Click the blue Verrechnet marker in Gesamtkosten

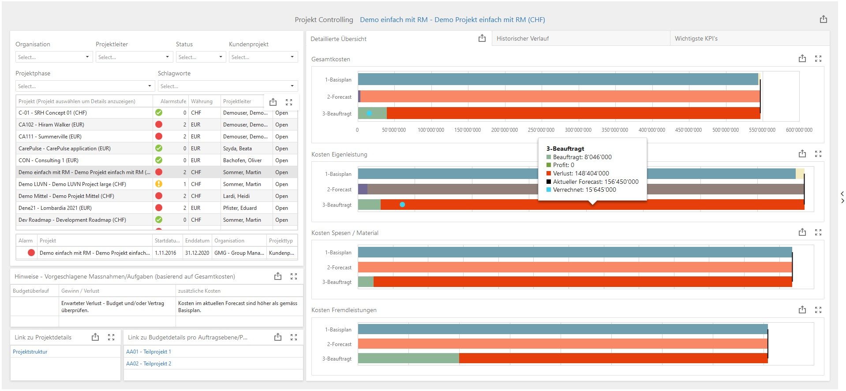pyautogui.click(x=369, y=113)
